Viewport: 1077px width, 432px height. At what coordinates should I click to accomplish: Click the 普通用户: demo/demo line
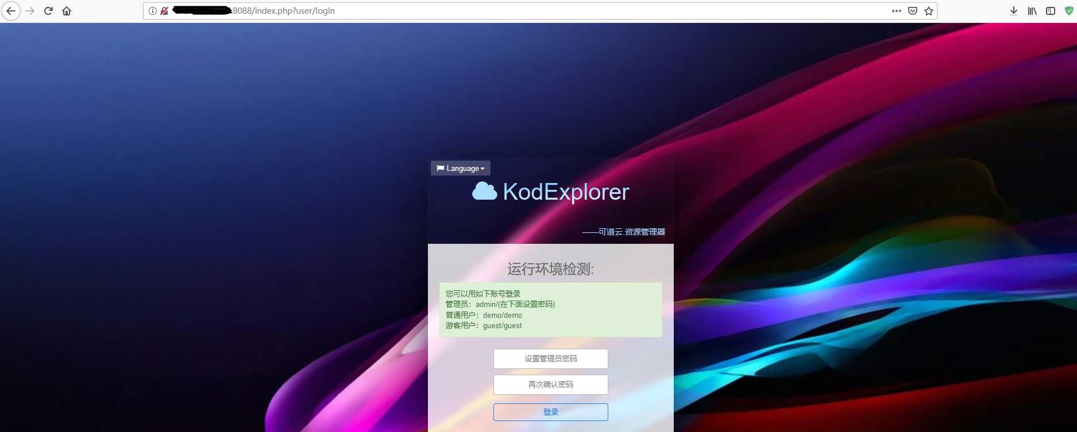click(484, 315)
